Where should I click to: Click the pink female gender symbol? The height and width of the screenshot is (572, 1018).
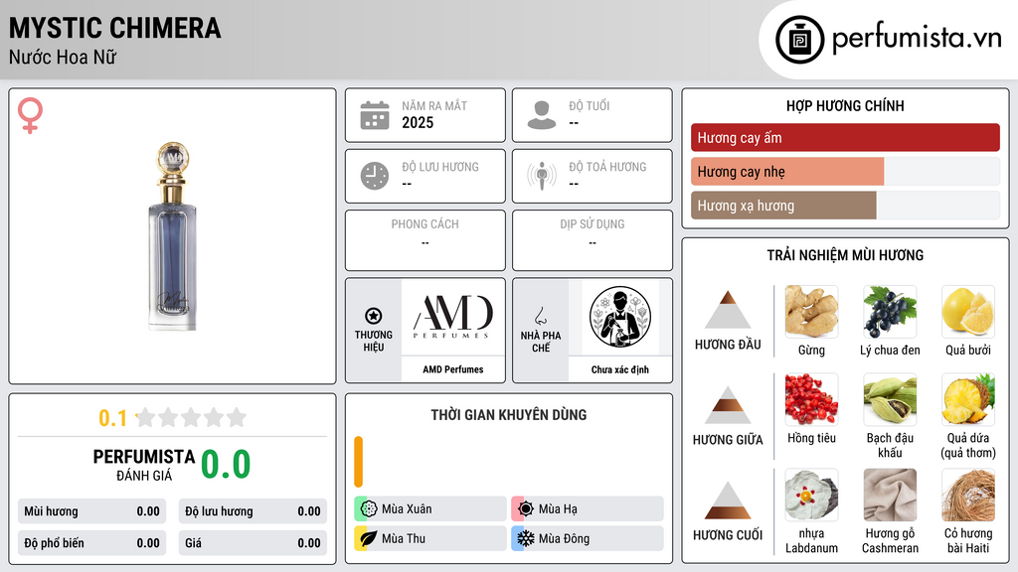(x=30, y=115)
